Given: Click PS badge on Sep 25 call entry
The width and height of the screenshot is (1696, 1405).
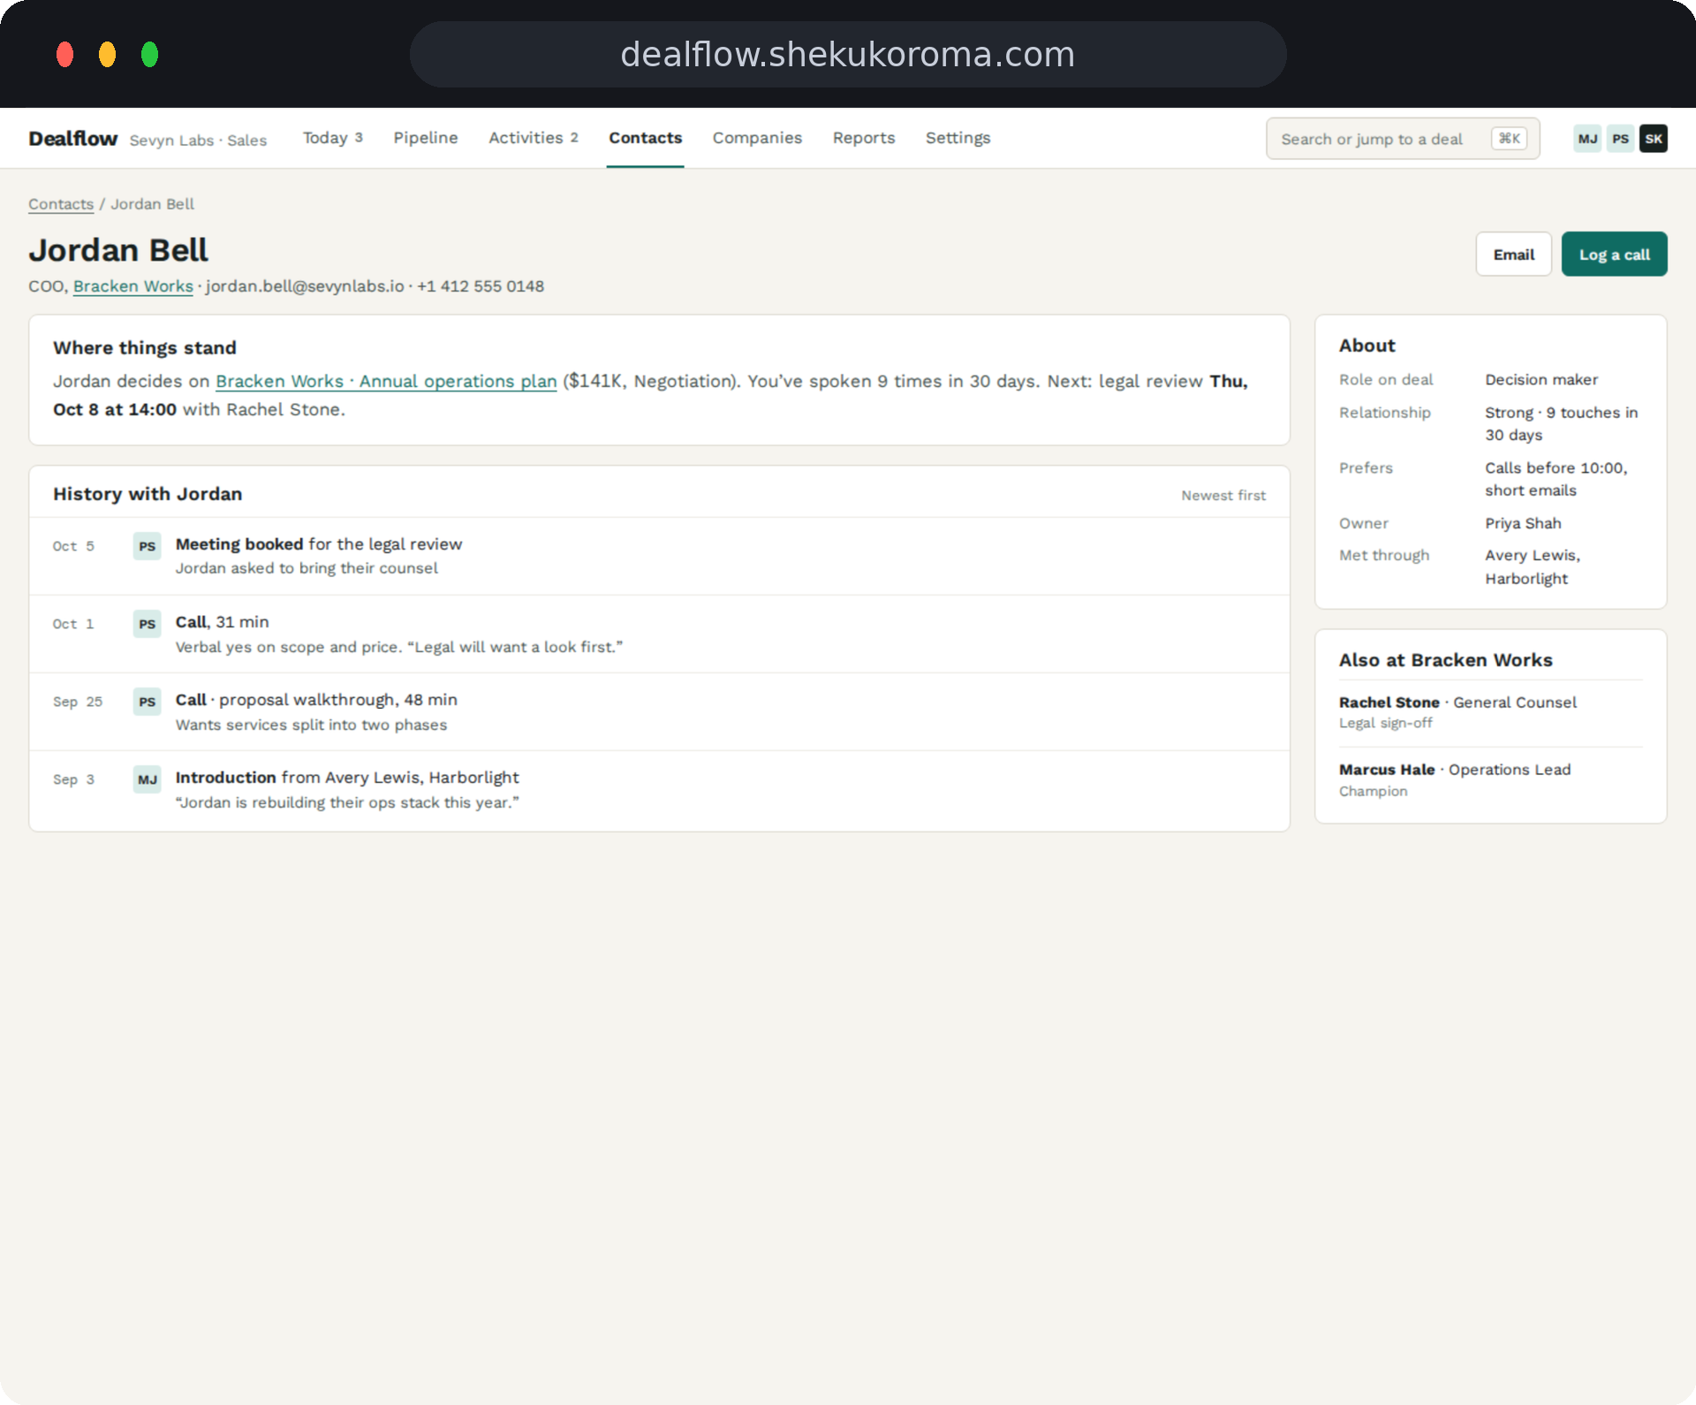Looking at the screenshot, I should 147,702.
